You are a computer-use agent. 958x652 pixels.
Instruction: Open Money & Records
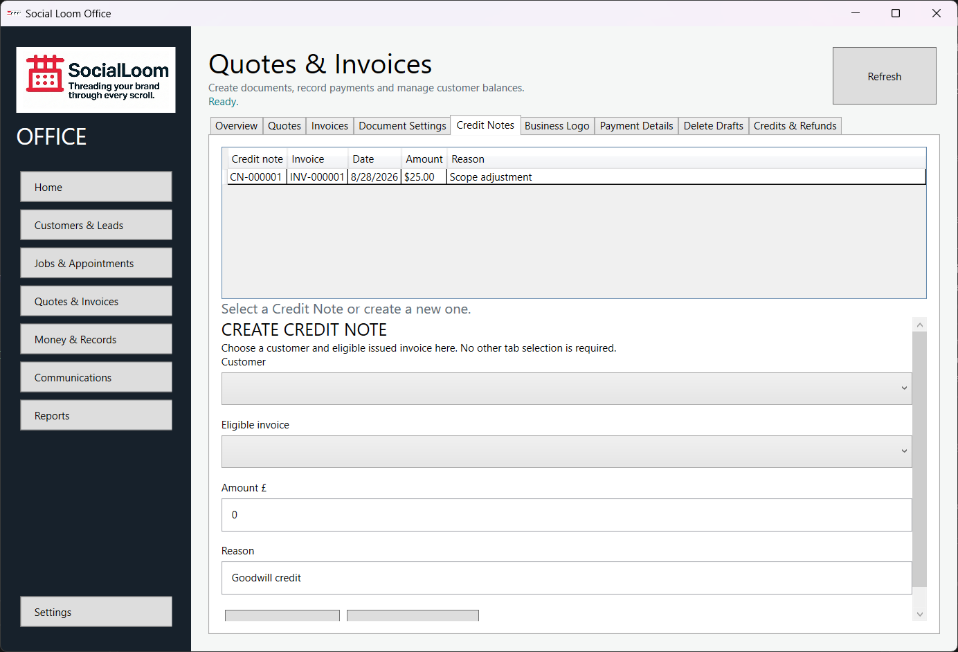click(x=96, y=339)
